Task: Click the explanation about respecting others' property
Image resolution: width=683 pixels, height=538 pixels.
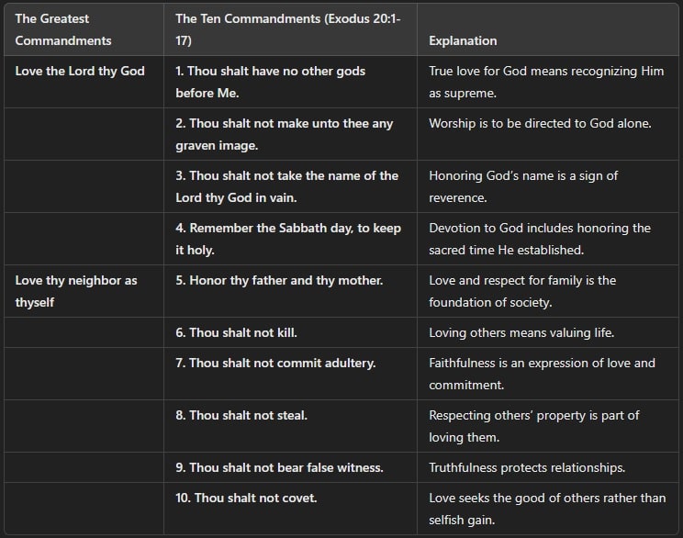Action: point(534,426)
